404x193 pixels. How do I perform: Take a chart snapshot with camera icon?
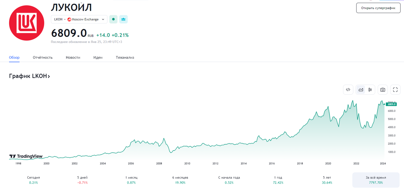[383, 90]
